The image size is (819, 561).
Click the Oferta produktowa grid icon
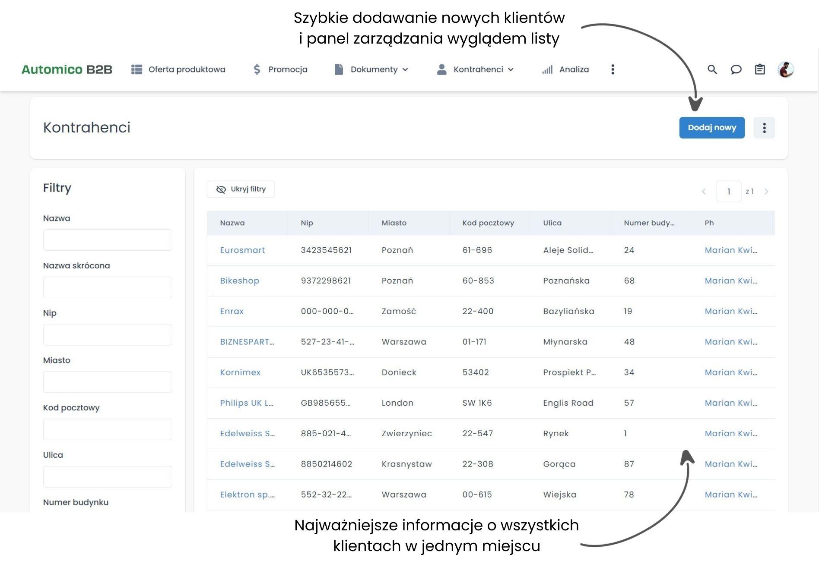(136, 69)
